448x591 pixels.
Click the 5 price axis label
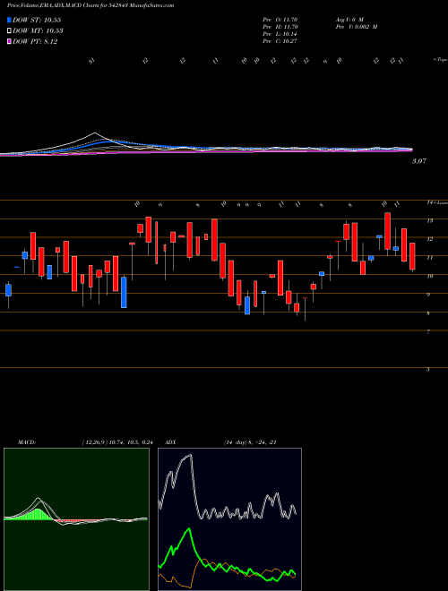[x=428, y=369]
